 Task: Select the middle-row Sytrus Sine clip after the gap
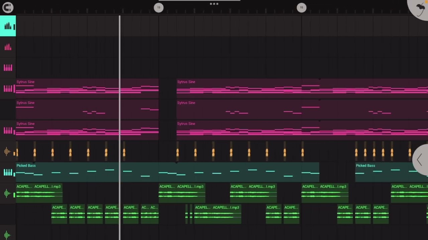pyautogui.click(x=302, y=109)
